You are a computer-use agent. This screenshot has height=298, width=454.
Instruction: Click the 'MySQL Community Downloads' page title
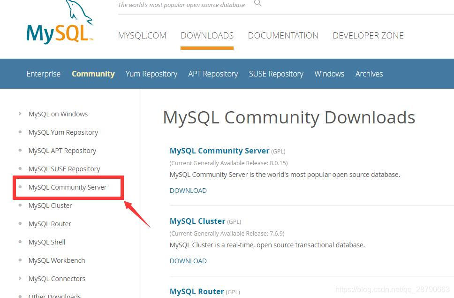point(289,117)
